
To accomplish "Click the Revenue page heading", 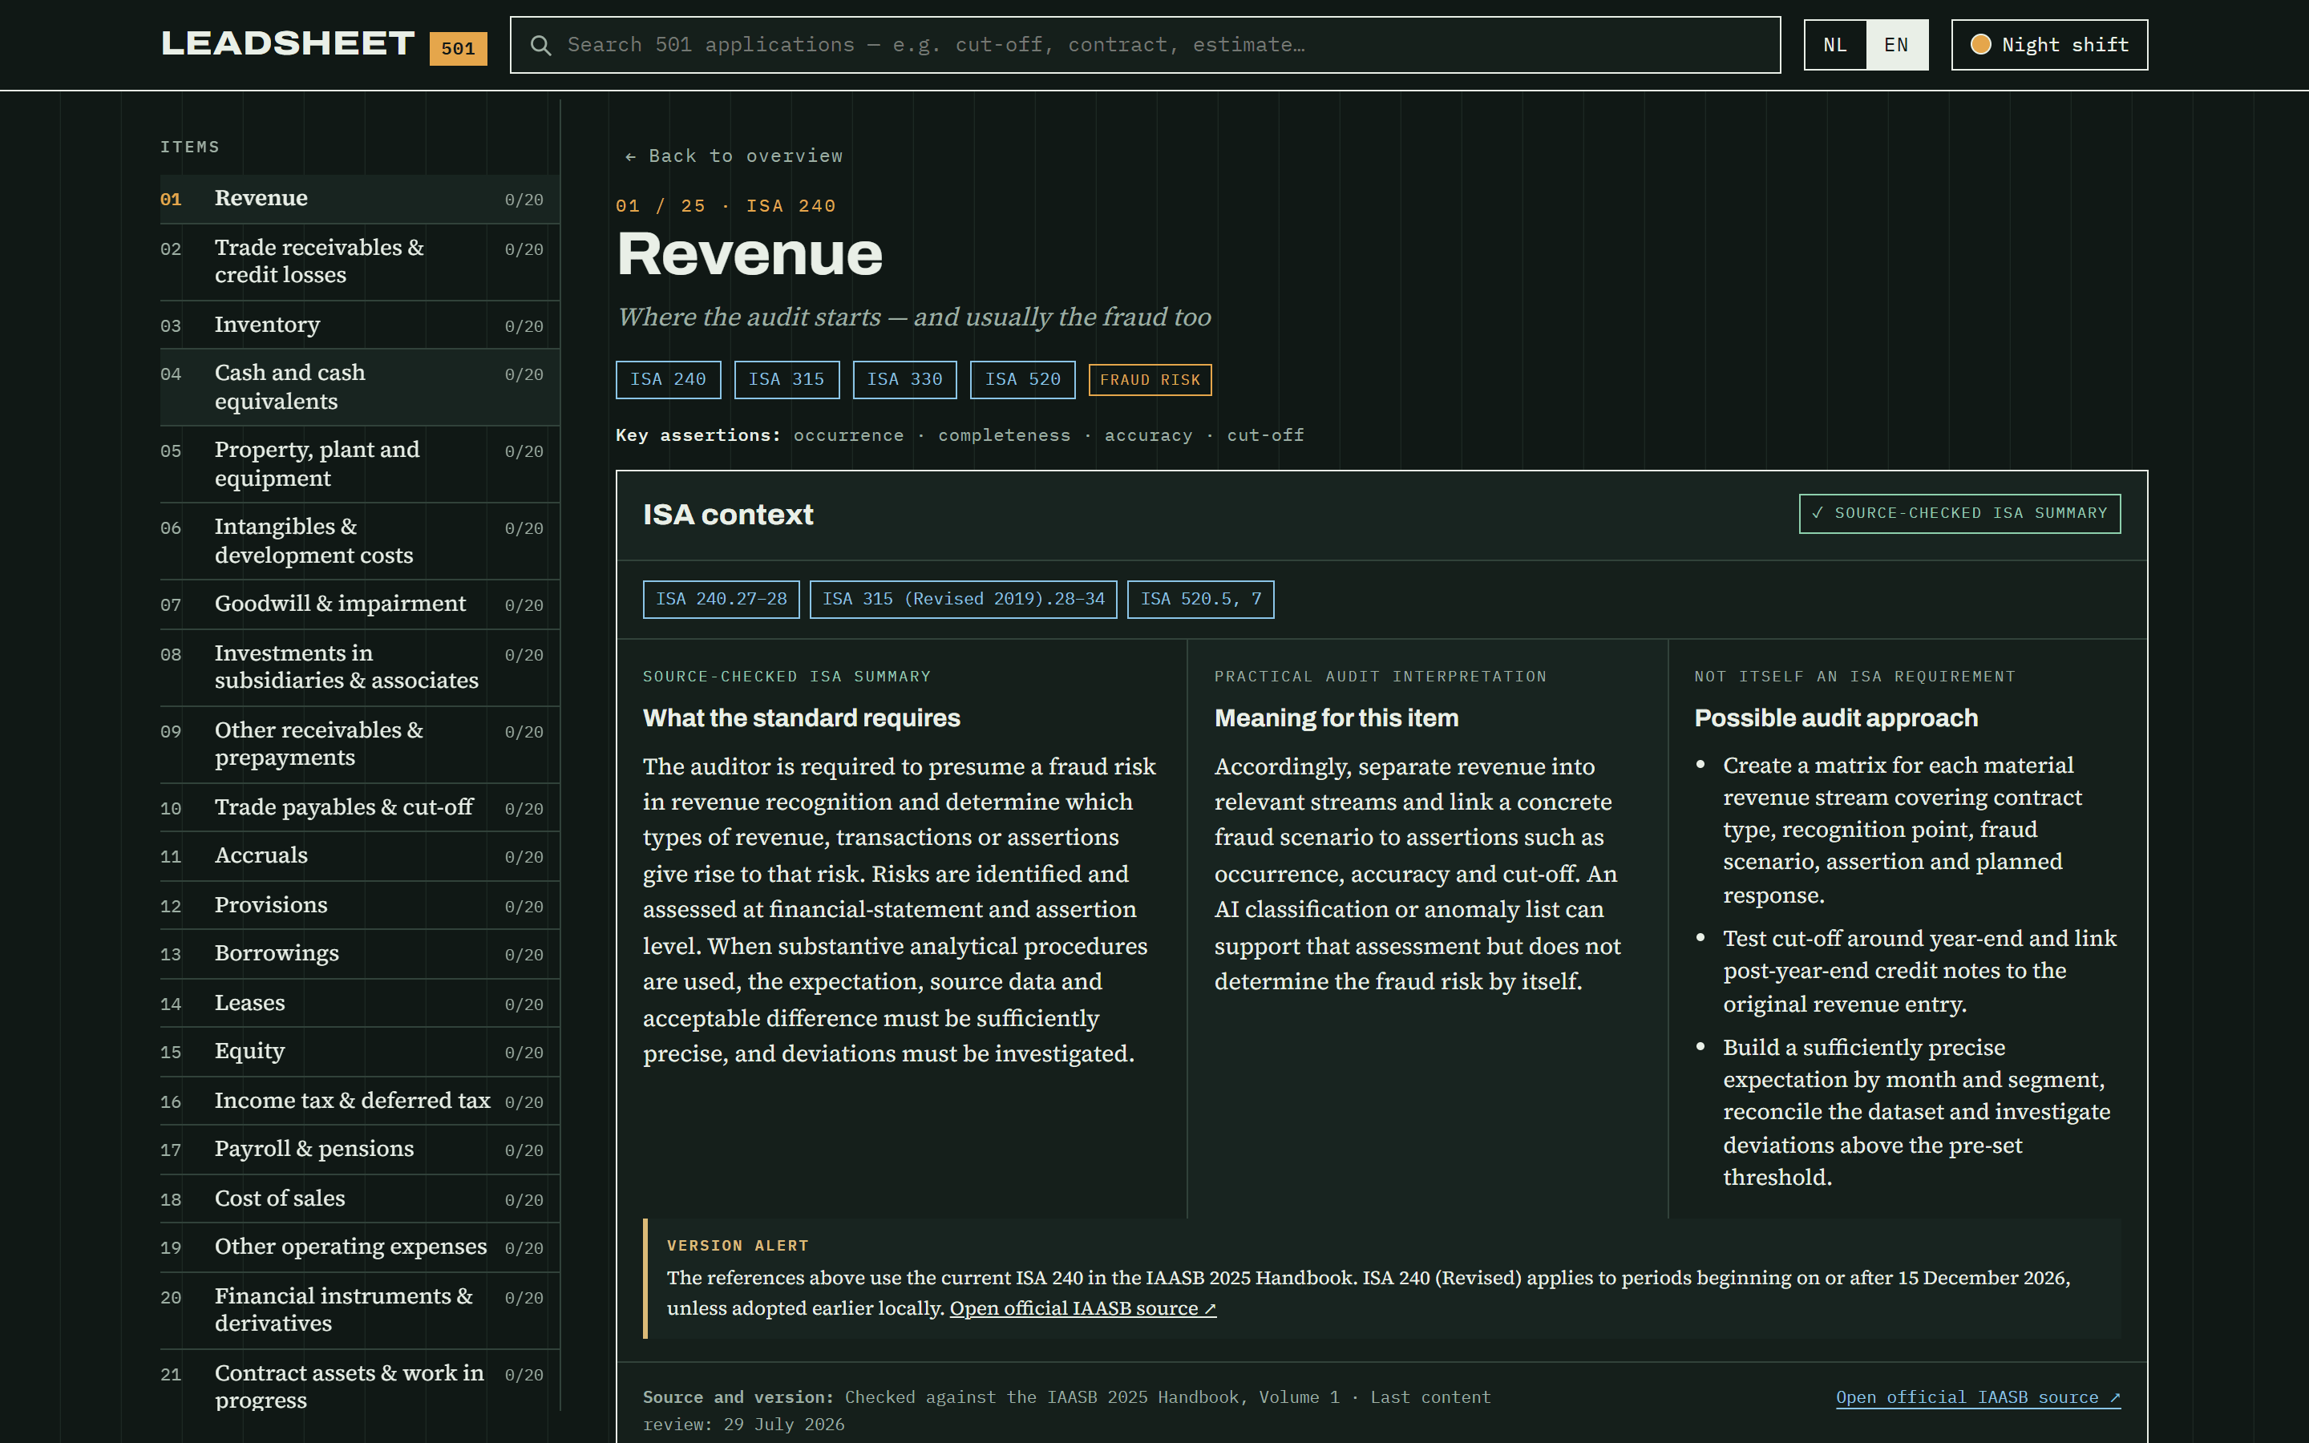I will pyautogui.click(x=750, y=255).
